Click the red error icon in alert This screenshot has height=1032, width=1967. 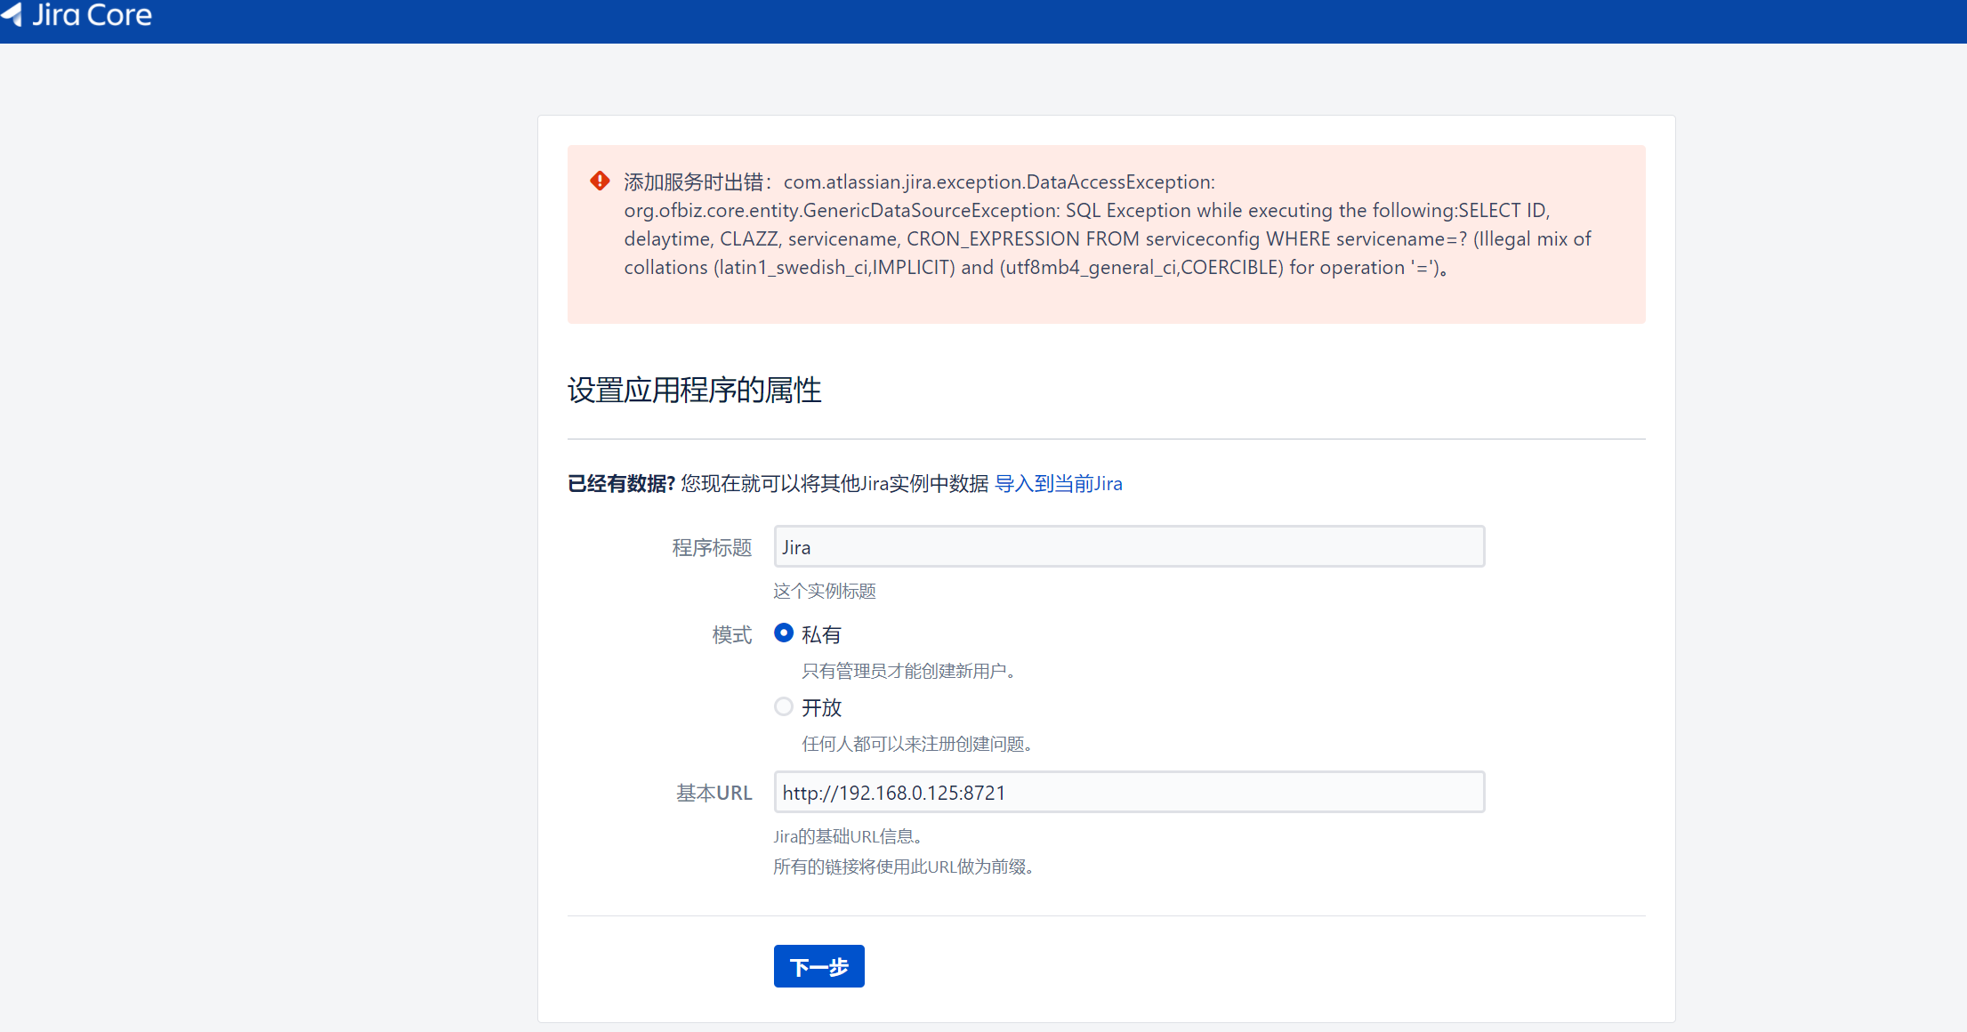coord(601,181)
